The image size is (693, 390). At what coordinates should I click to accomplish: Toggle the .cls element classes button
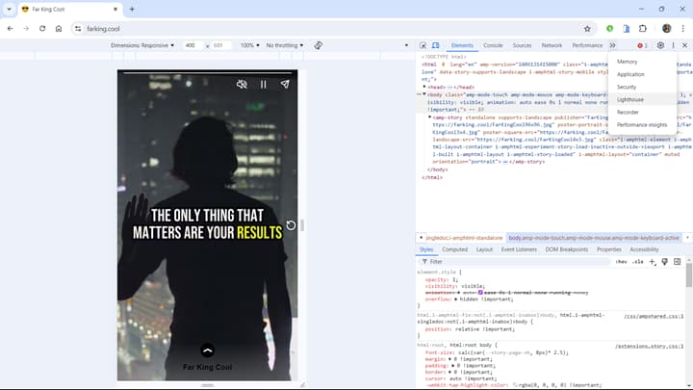coord(636,261)
